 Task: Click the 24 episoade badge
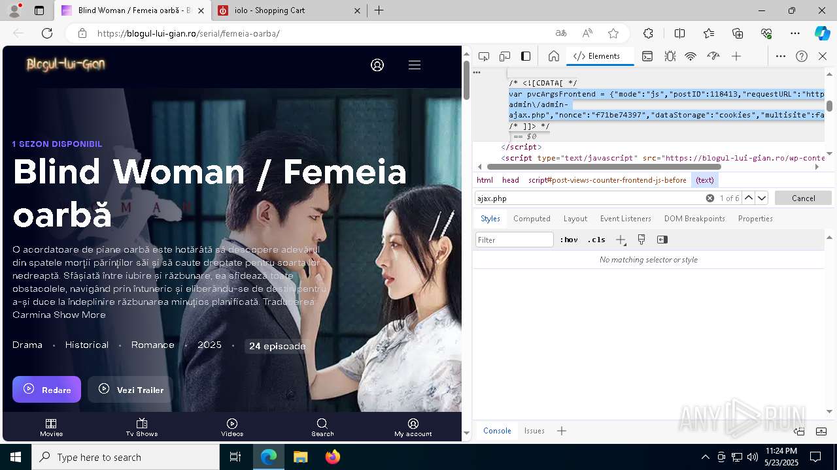(x=277, y=346)
